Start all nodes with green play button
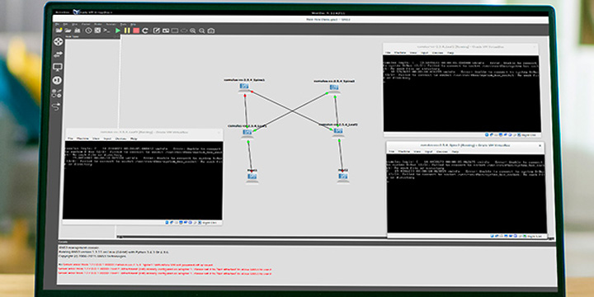The height and width of the screenshot is (297, 594). [x=118, y=31]
